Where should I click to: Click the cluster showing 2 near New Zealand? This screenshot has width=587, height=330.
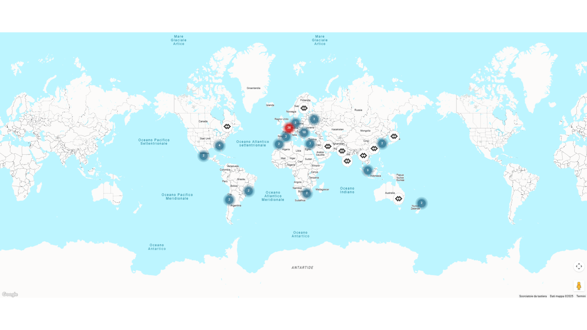point(422,203)
